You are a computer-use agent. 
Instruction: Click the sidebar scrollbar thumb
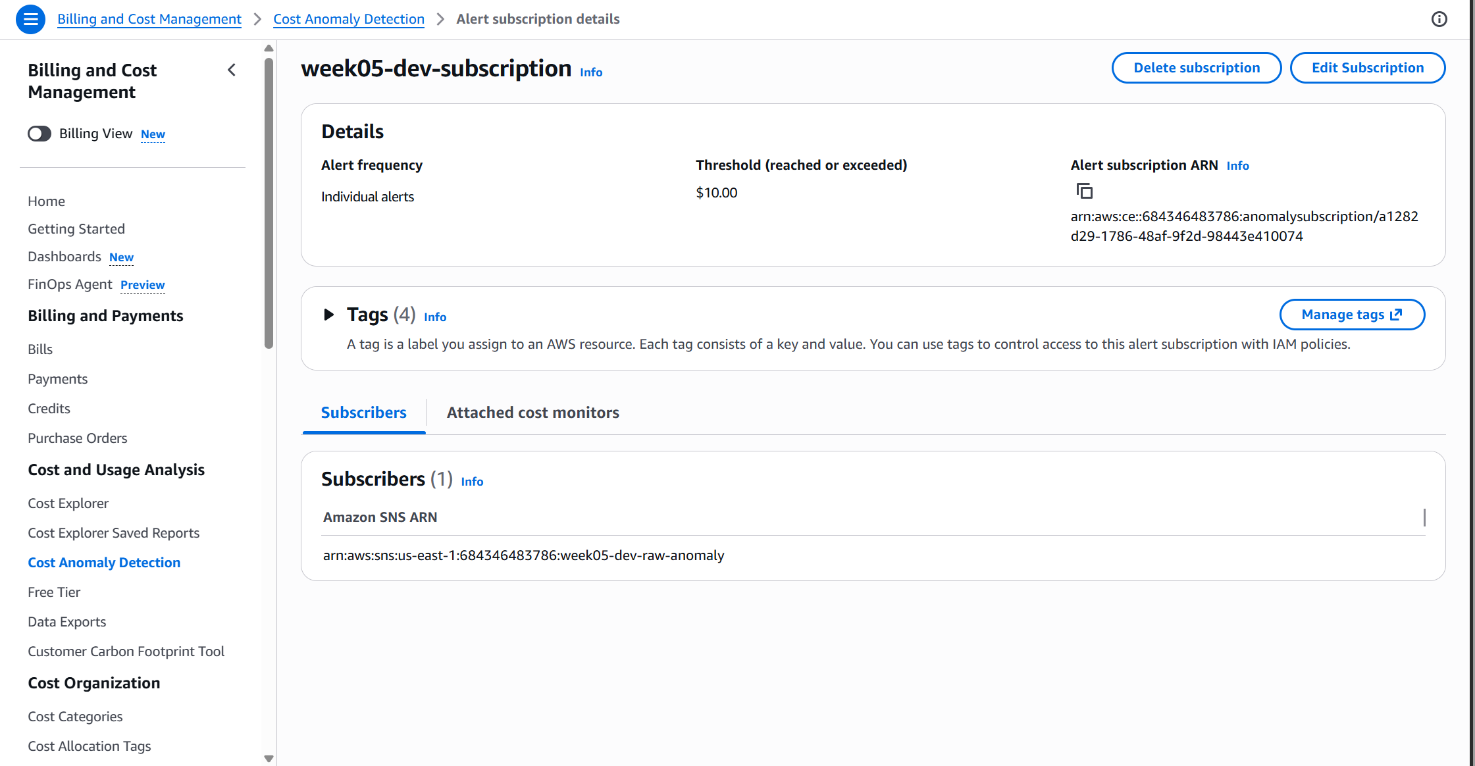click(269, 203)
